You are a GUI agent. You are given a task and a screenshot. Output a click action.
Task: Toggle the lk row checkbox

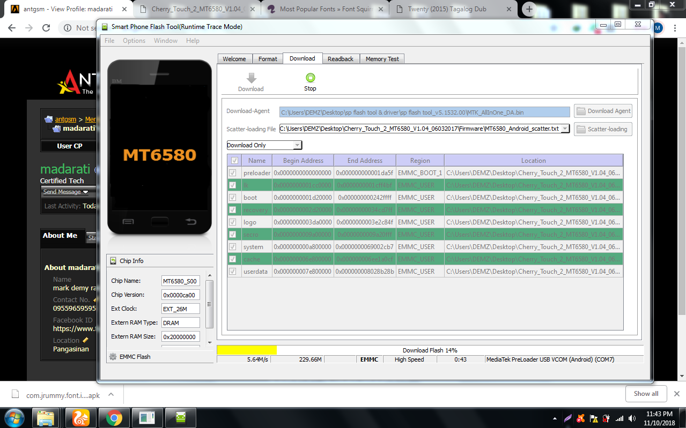pos(233,185)
